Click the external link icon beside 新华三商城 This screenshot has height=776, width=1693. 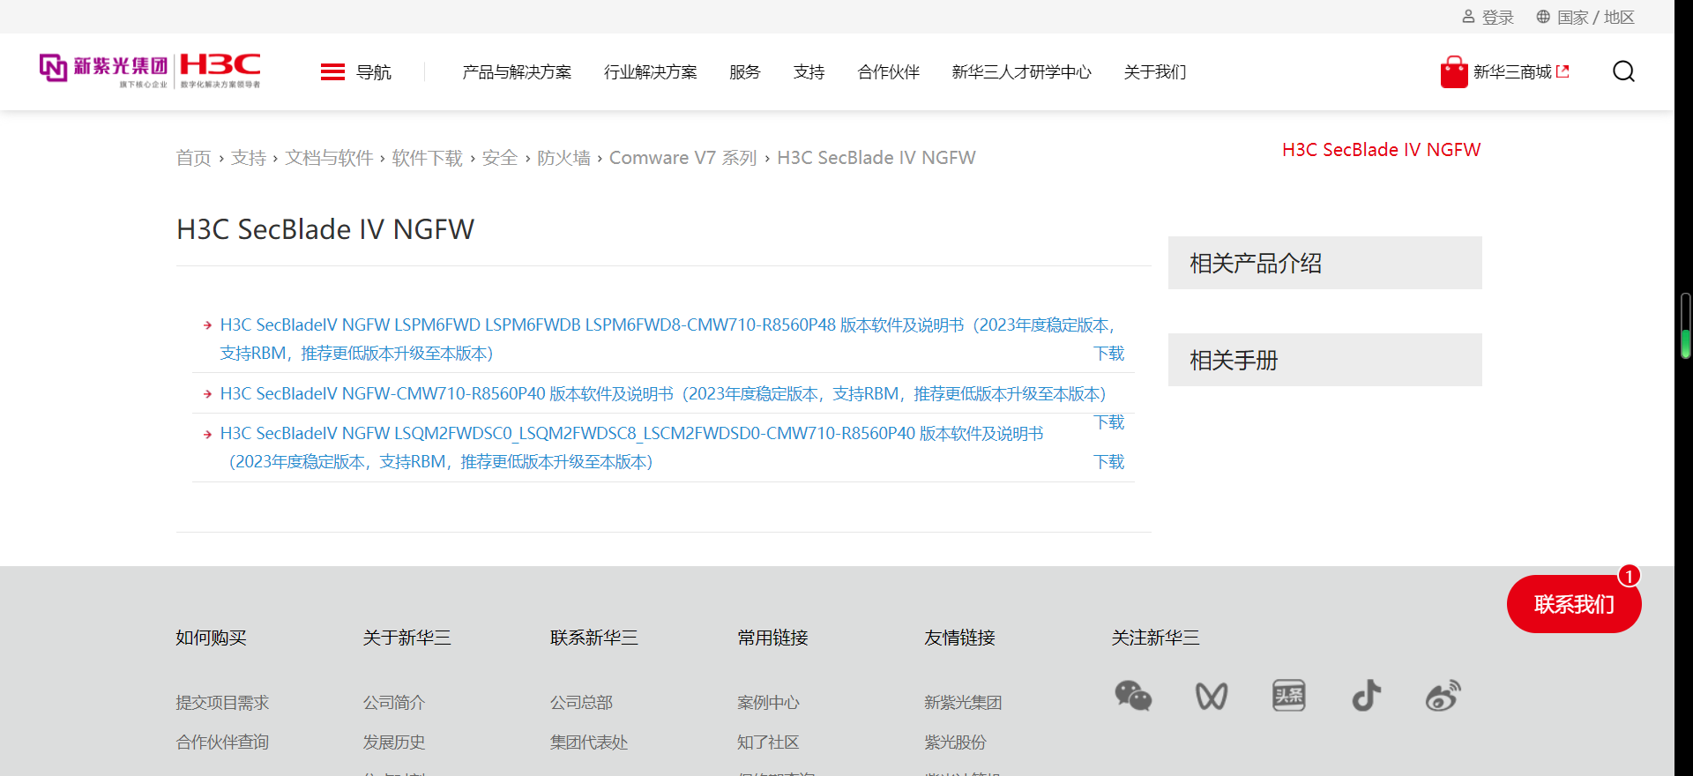tap(1562, 71)
